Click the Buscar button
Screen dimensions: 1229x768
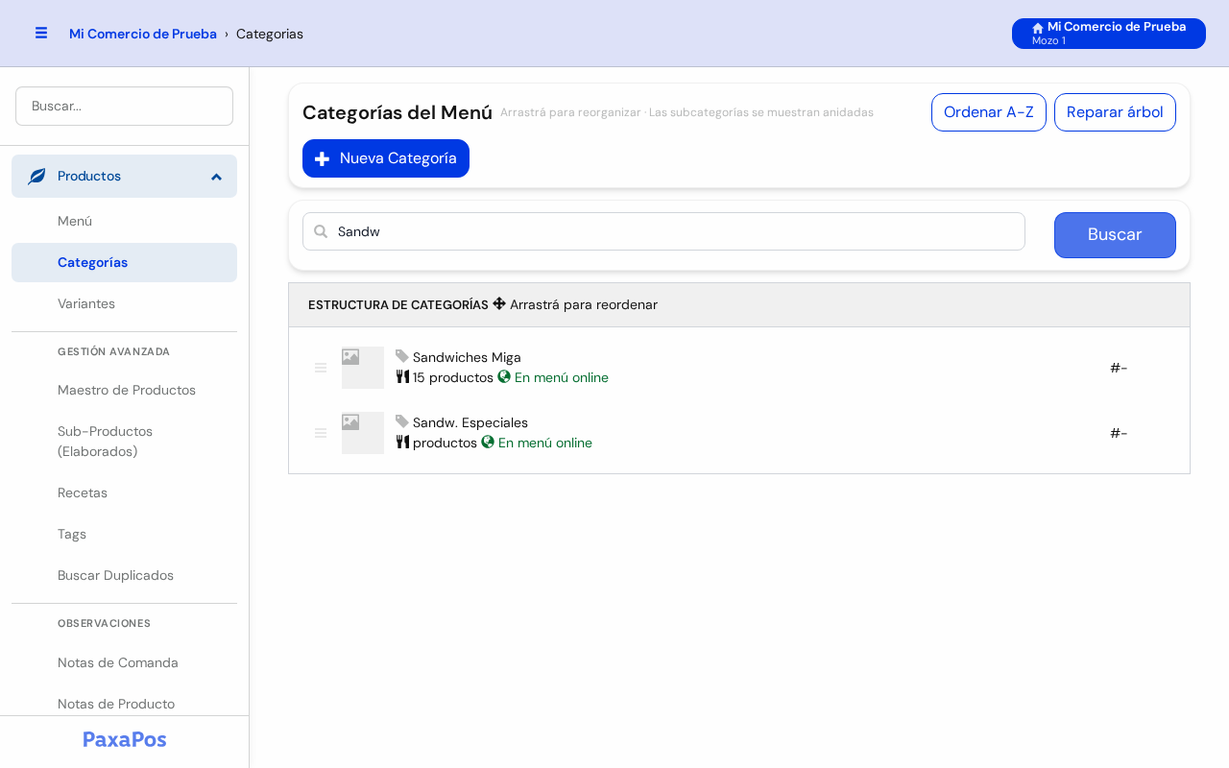[1115, 235]
